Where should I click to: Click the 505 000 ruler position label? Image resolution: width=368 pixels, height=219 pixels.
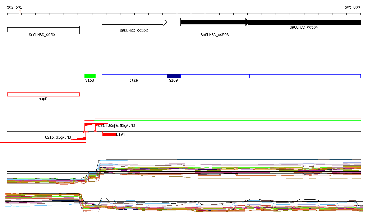(352, 7)
